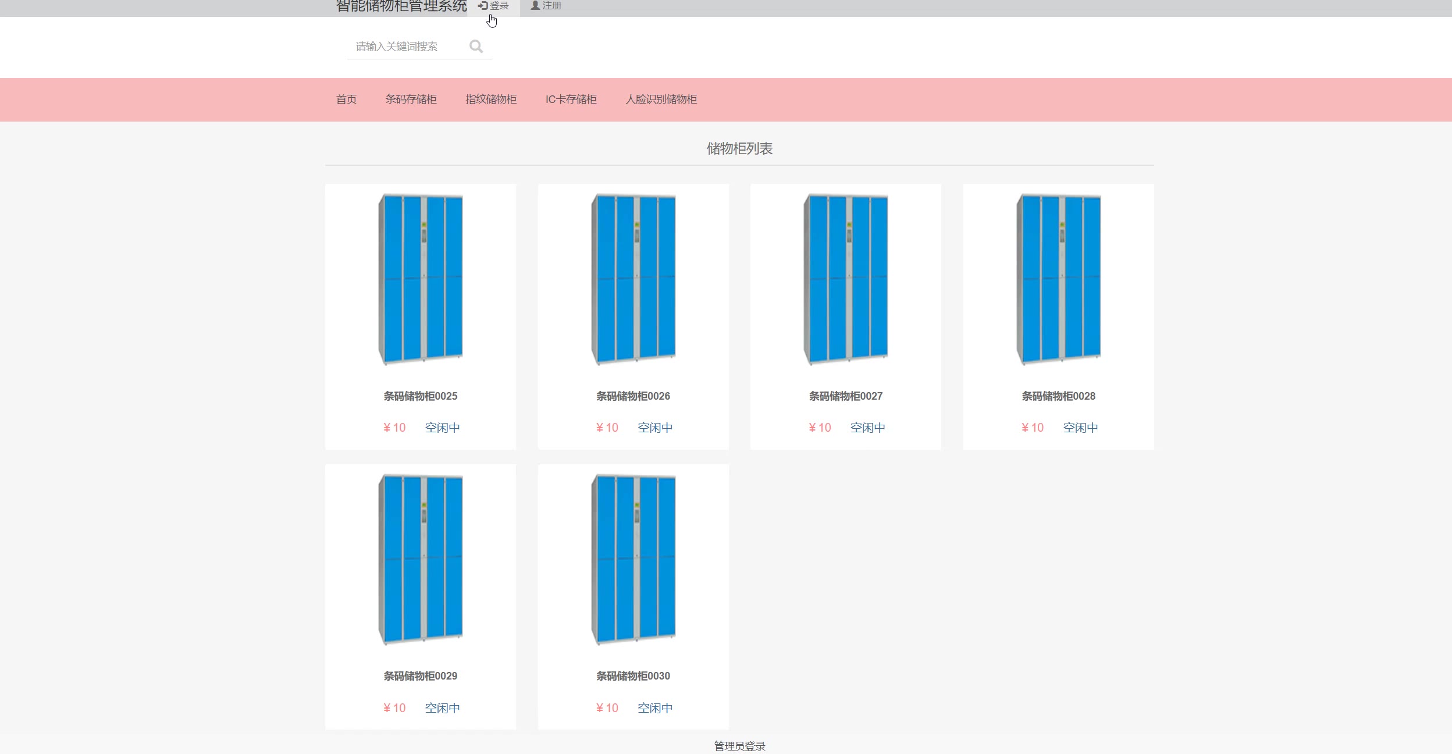
Task: Open locker 0026 product image
Action: click(x=633, y=279)
